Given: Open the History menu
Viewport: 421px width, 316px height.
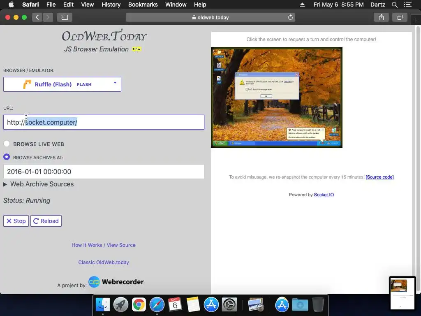Looking at the screenshot, I should click(111, 5).
